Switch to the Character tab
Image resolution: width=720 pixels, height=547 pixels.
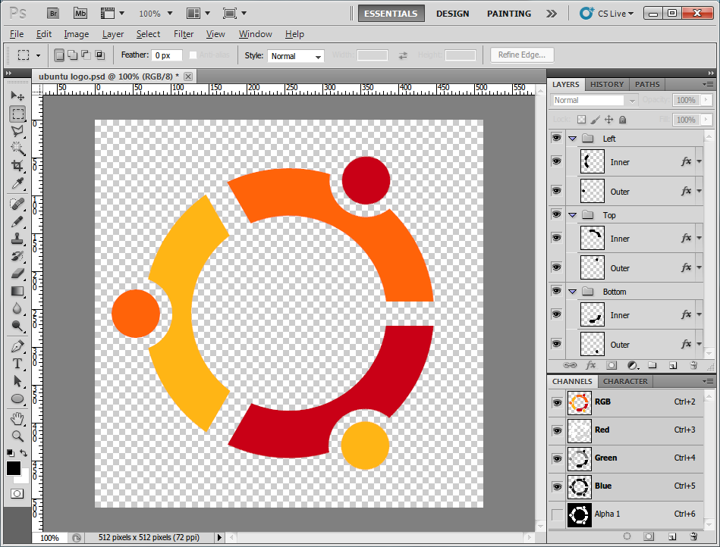[625, 381]
